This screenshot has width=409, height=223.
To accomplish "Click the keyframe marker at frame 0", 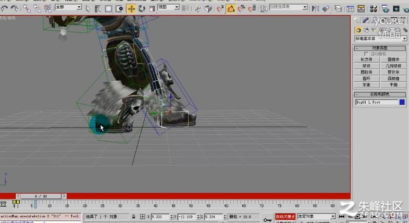I will coord(16,203).
